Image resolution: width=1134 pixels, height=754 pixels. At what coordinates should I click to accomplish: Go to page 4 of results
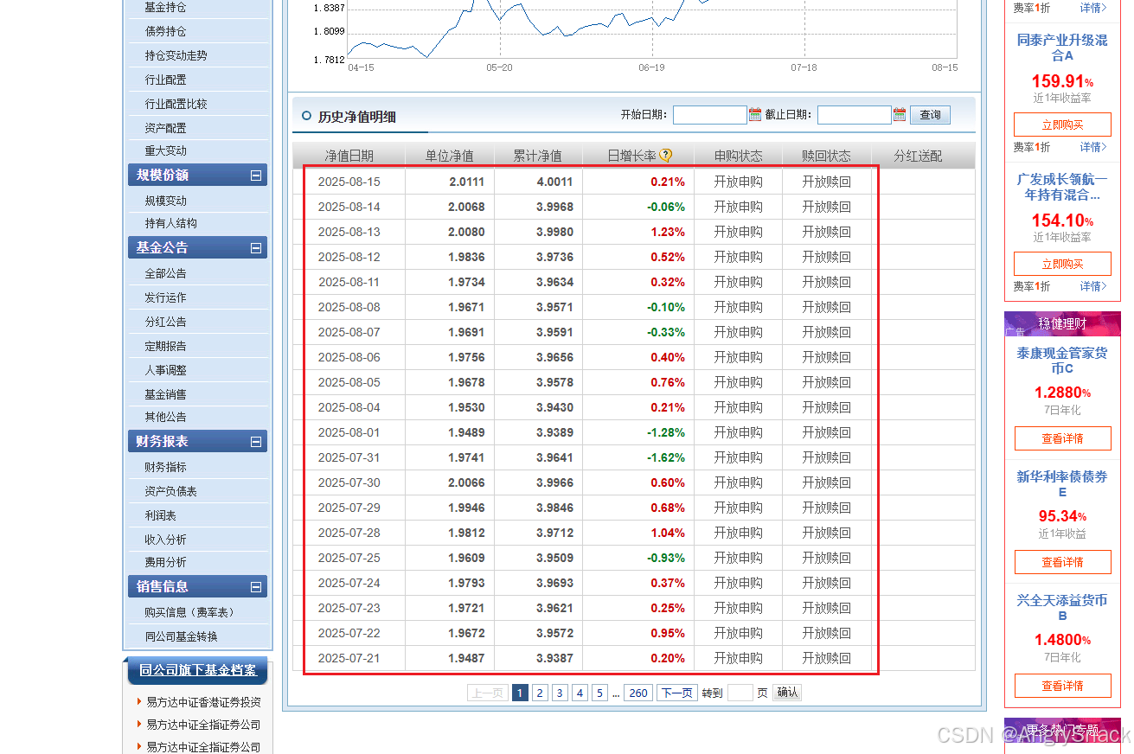coord(580,693)
